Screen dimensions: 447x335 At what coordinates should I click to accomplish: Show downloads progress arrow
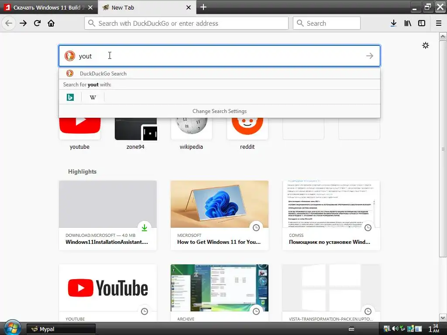(x=393, y=23)
